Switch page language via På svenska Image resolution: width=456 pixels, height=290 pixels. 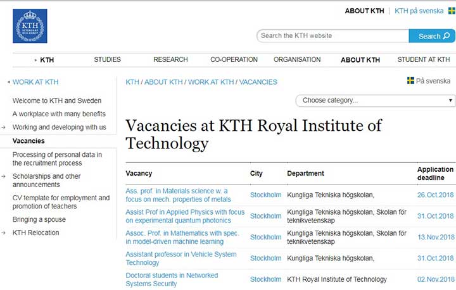[x=433, y=81]
